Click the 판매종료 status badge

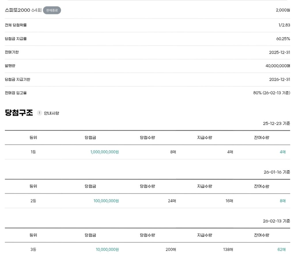pyautogui.click(x=52, y=10)
